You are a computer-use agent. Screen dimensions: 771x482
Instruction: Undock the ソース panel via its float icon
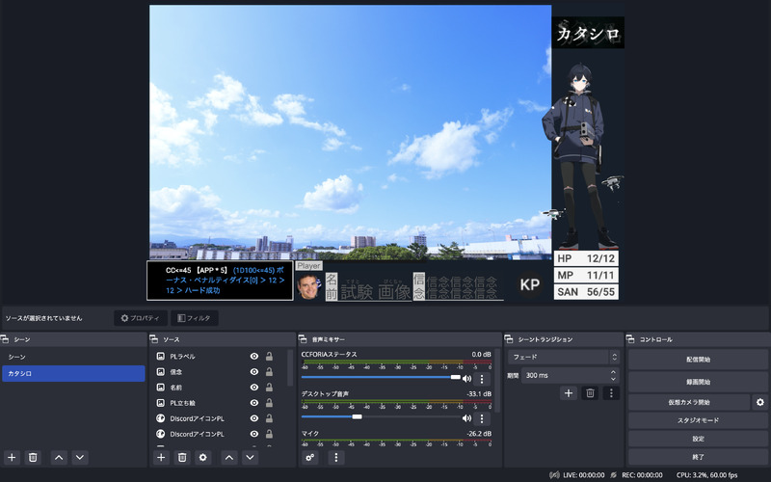point(154,339)
